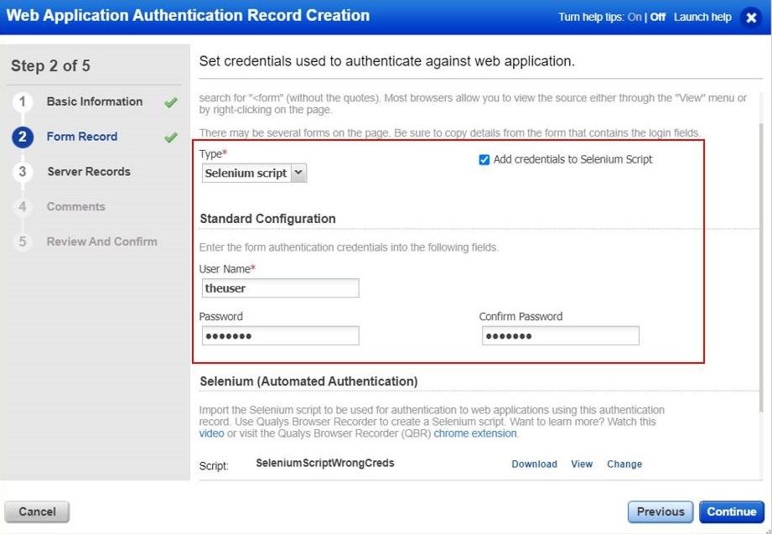
Task: Download the SeleniumScriptWrongCreds script
Action: (534, 464)
